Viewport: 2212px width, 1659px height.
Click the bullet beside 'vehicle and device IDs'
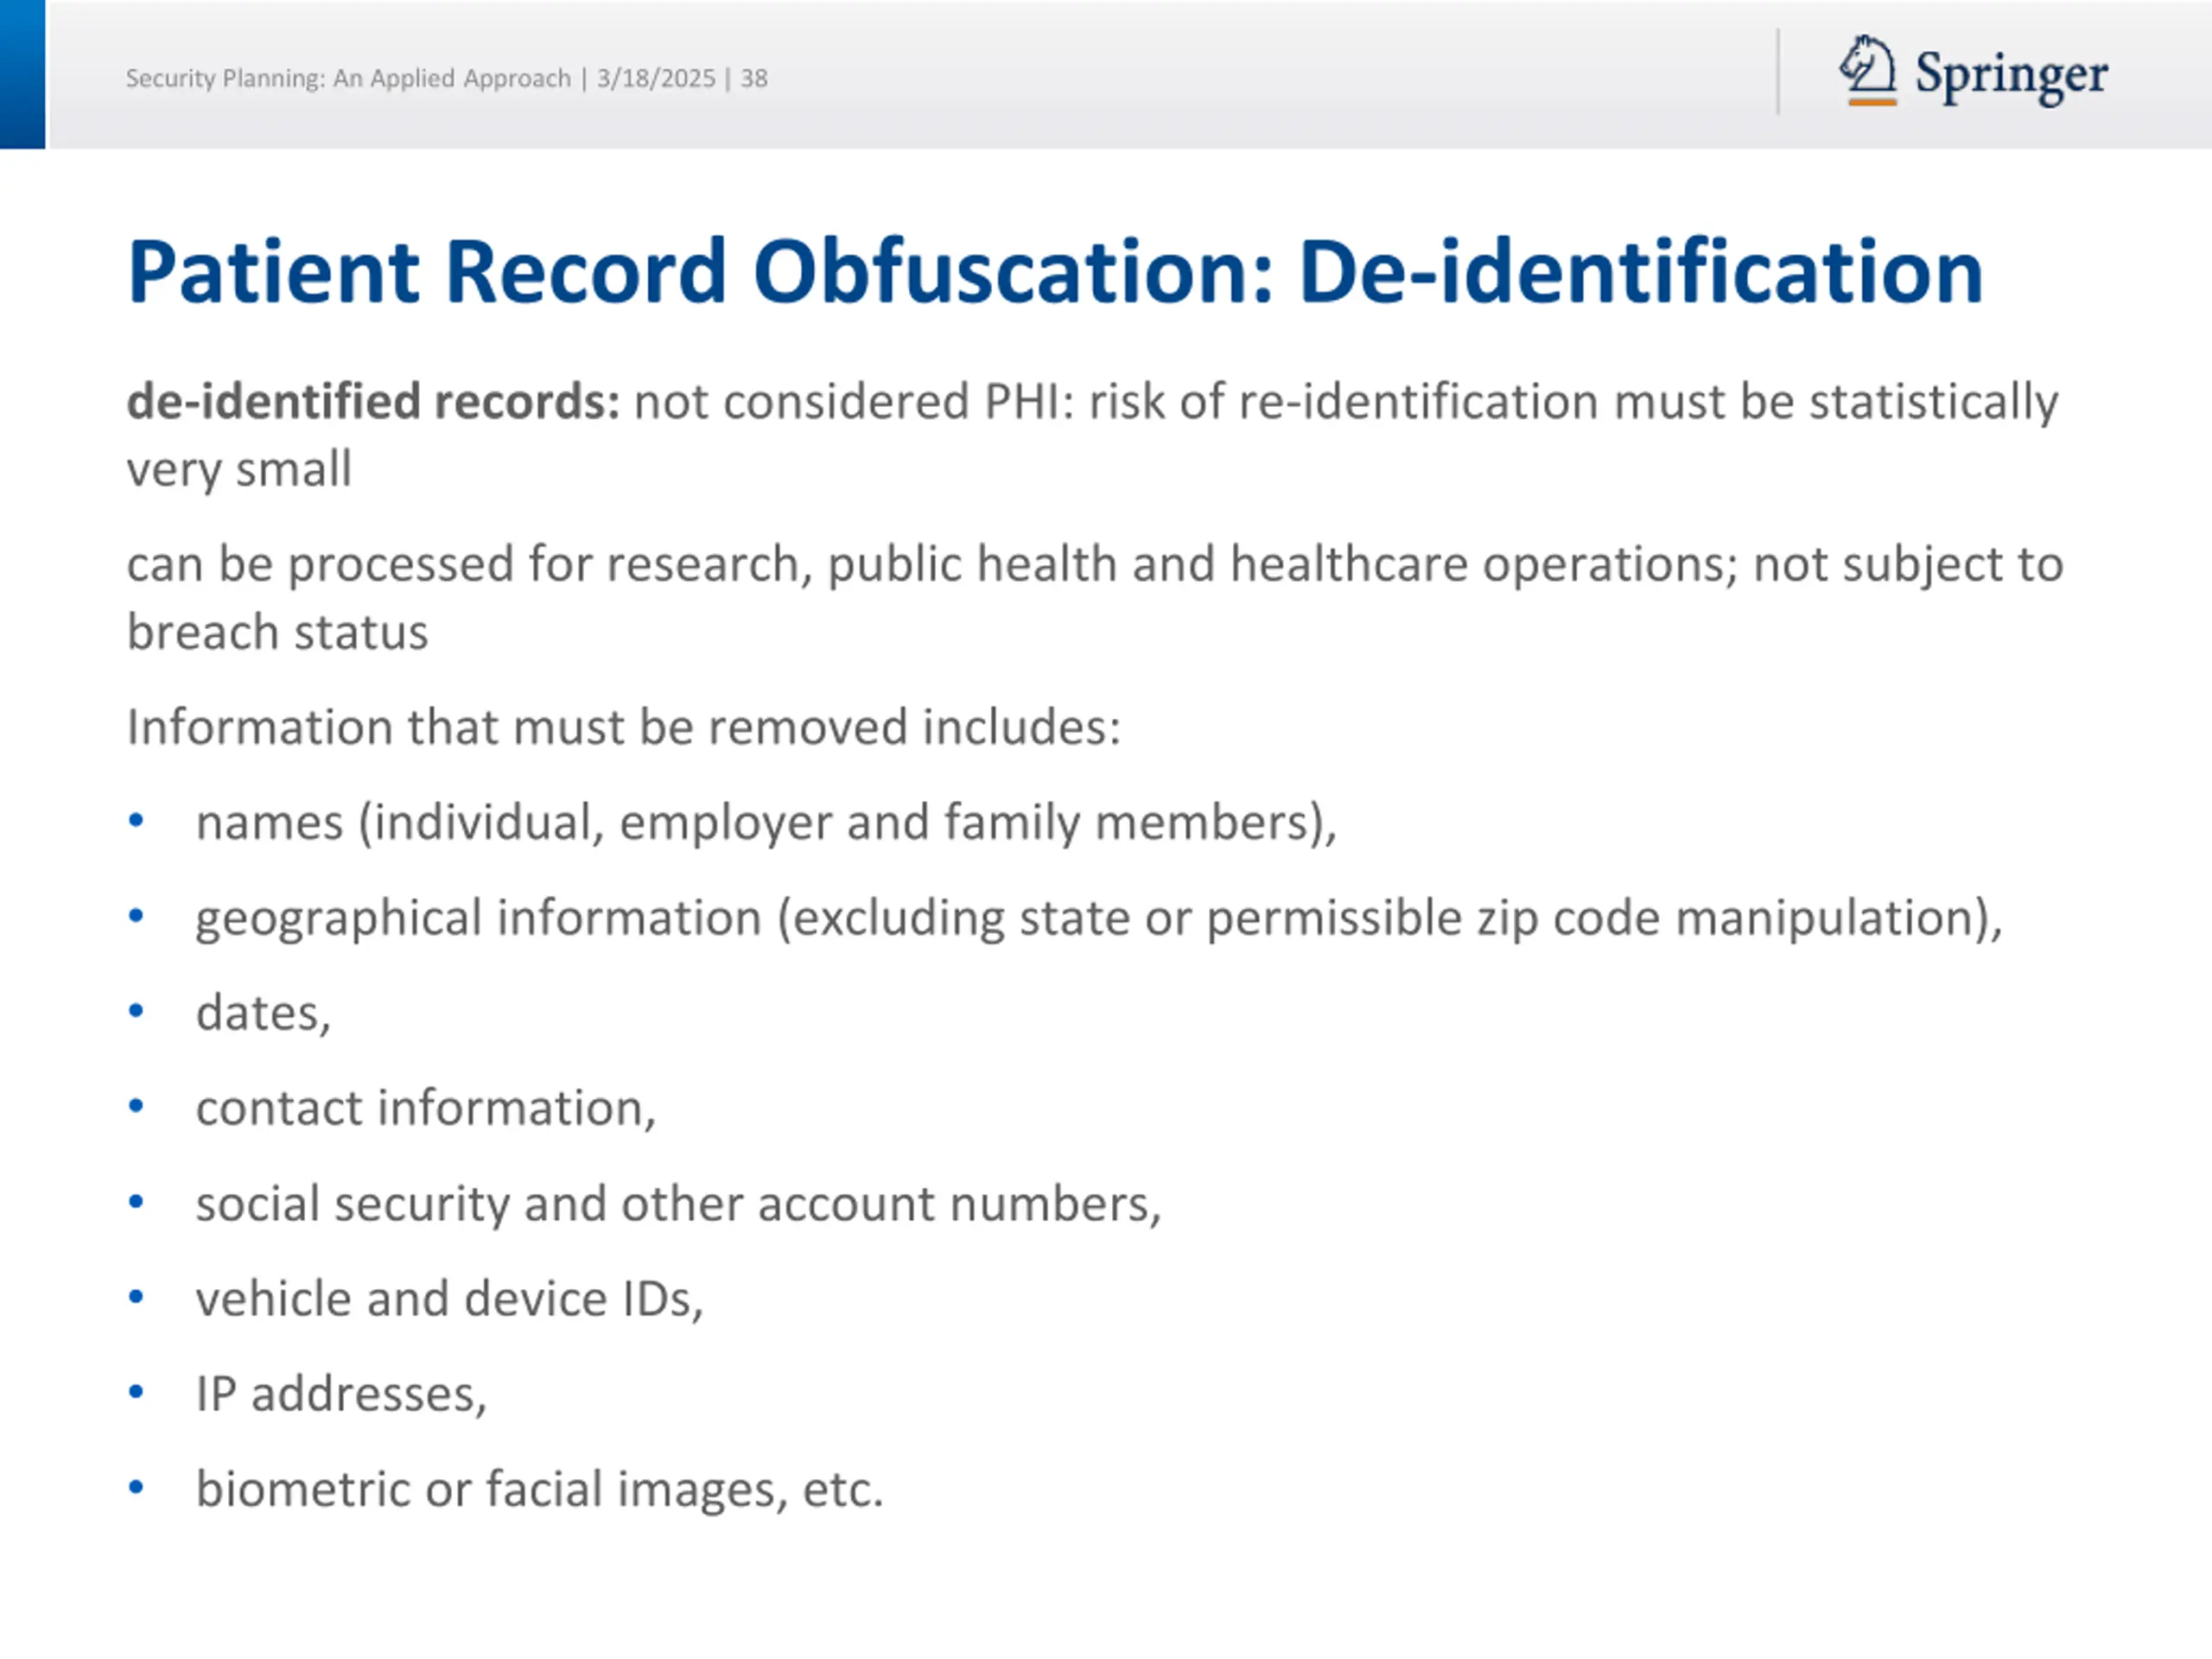(x=136, y=1297)
